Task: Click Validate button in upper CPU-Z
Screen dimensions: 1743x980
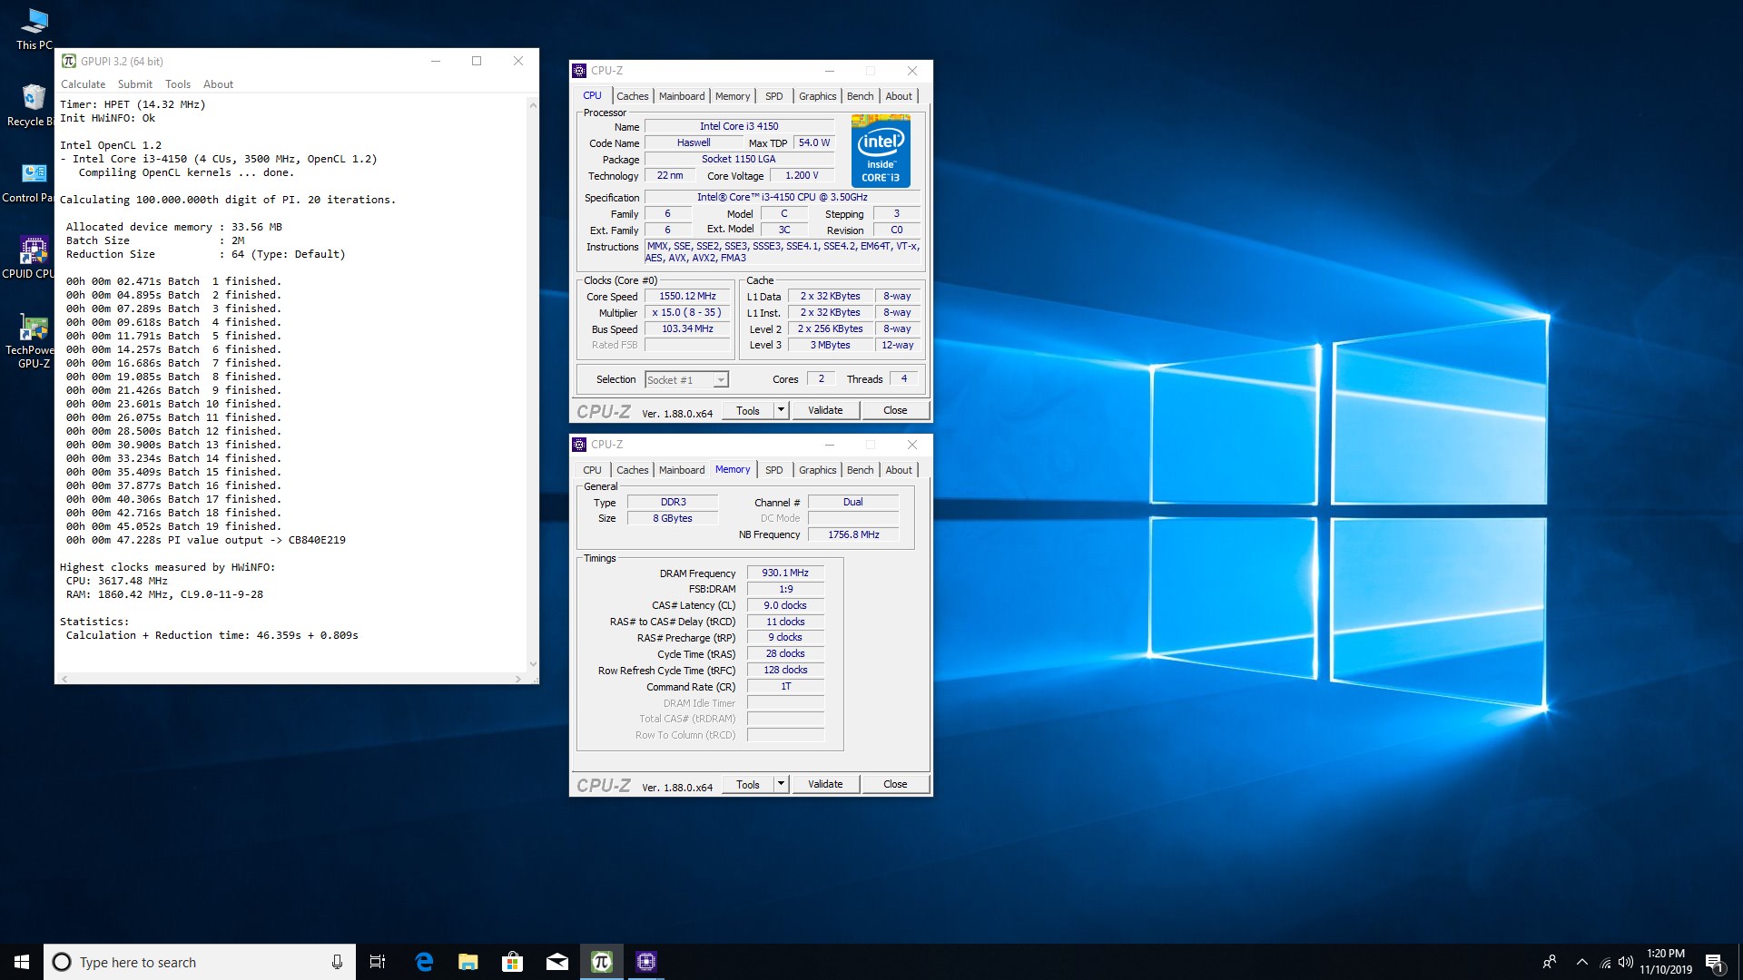Action: [825, 410]
